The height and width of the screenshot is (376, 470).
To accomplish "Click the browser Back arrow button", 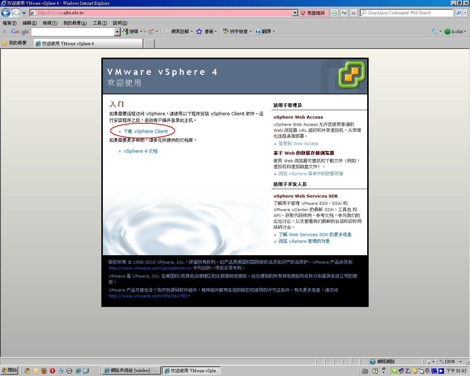I will (6, 13).
